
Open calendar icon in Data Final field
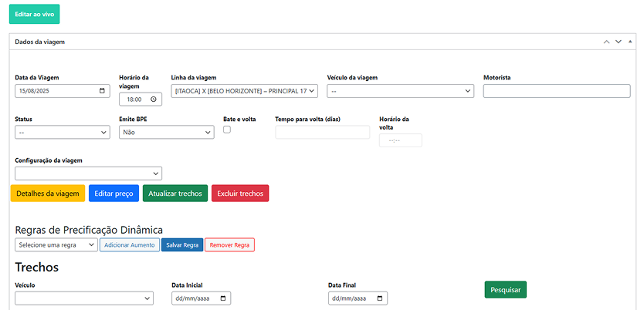[x=380, y=298]
